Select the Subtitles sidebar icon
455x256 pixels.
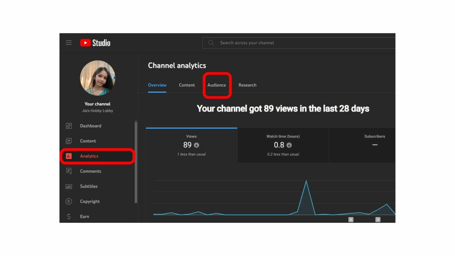click(x=69, y=186)
